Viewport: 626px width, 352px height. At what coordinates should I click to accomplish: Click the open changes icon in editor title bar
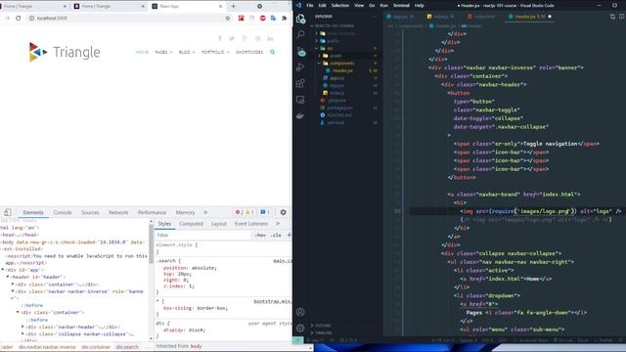point(612,17)
